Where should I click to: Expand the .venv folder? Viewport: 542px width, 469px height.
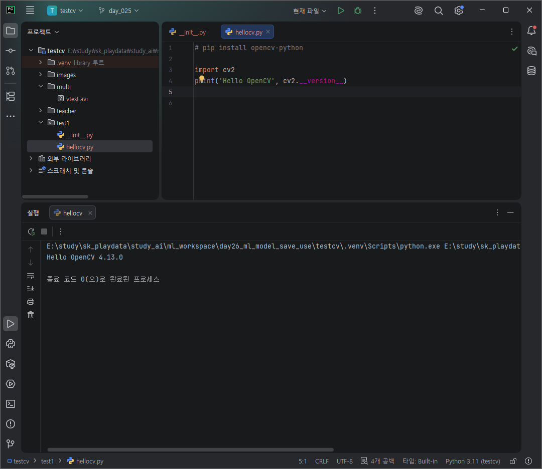click(x=41, y=62)
